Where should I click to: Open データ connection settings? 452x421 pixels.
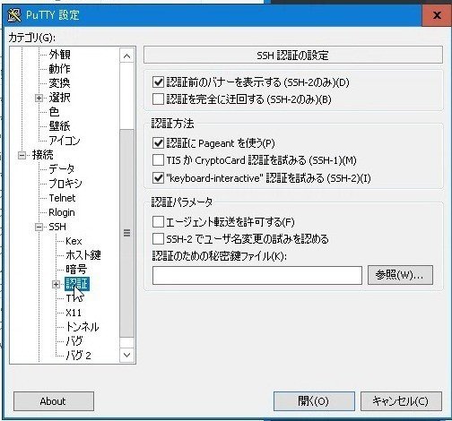tap(62, 169)
